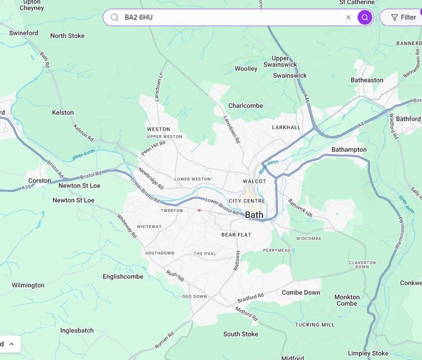
Task: Click the Batheaston place label
Action: (367, 80)
